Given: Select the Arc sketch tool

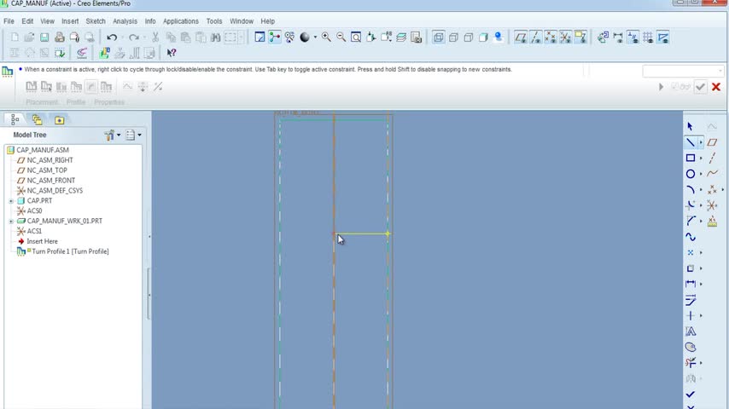Looking at the screenshot, I should [691, 190].
